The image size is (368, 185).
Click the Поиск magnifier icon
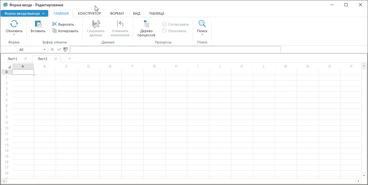[202, 24]
